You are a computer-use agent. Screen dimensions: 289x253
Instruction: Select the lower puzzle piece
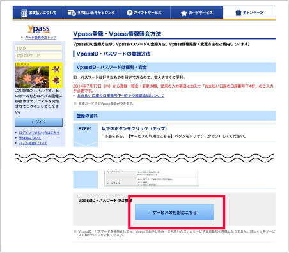coord(56,80)
